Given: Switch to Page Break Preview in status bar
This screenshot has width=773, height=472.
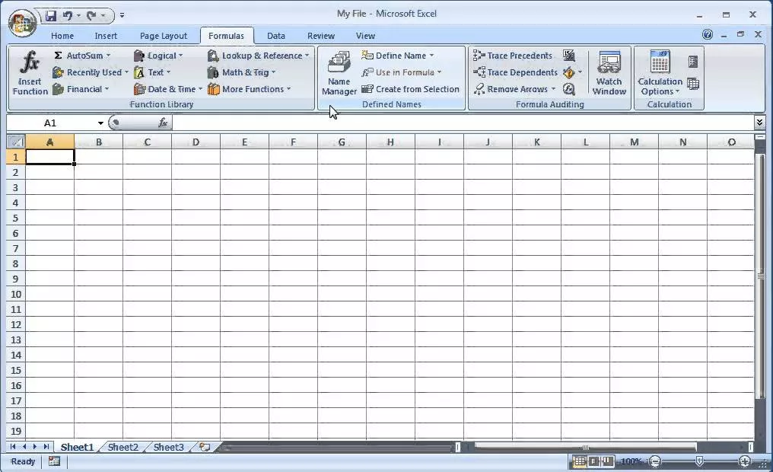Looking at the screenshot, I should 608,461.
